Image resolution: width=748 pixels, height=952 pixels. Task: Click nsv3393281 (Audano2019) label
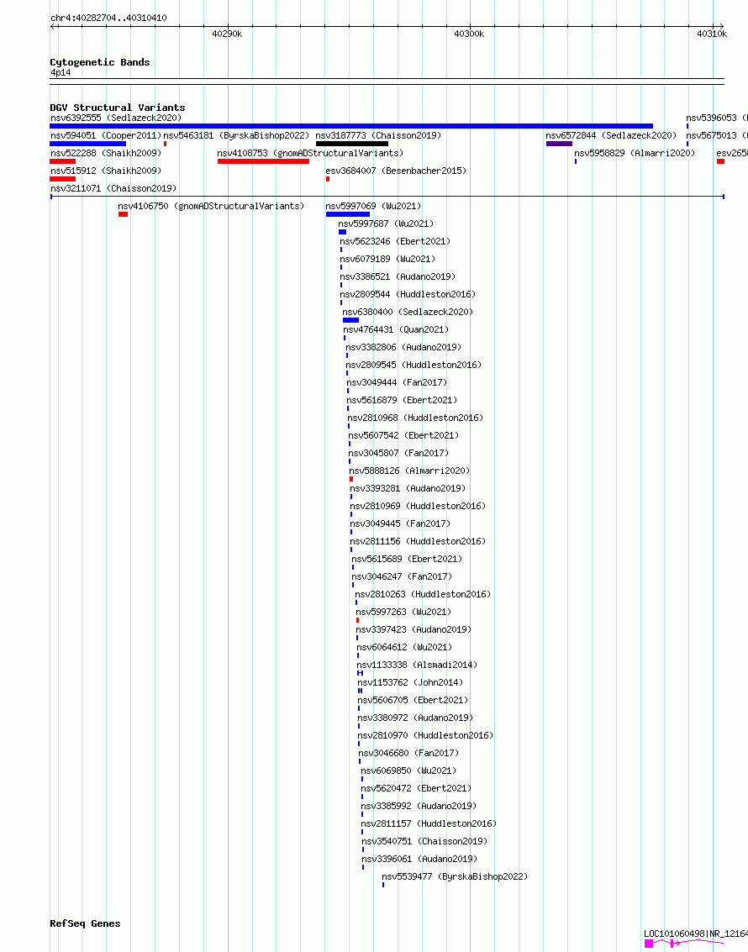(x=408, y=487)
